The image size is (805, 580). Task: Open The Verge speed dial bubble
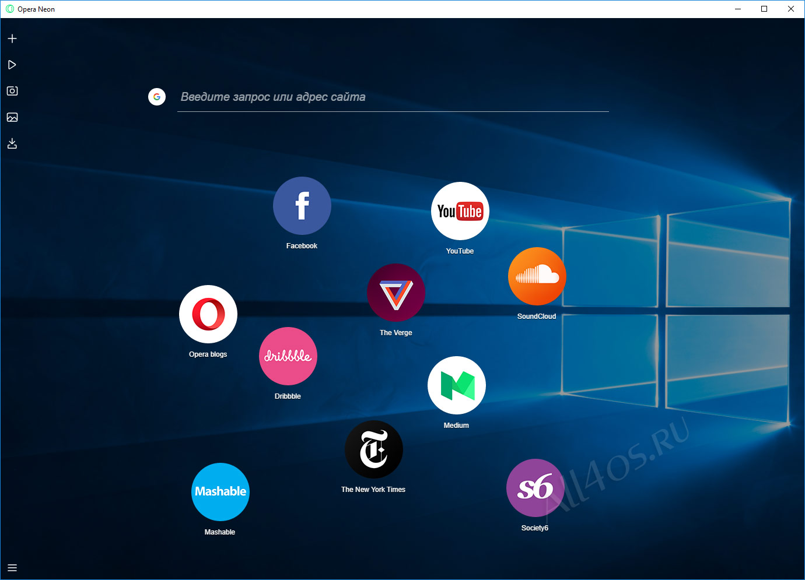pyautogui.click(x=396, y=293)
